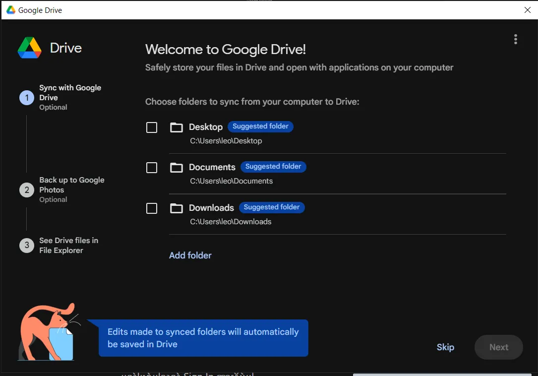
Task: Click the Google Drive logo in sidebar
Action: 30,48
